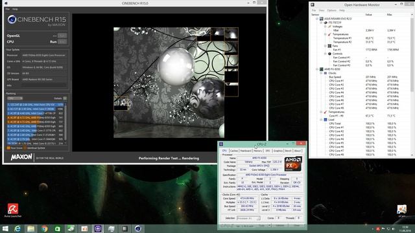This screenshot has height=233, width=415.
Task: Click the Validate button in CPU-Z
Action: (280, 226)
